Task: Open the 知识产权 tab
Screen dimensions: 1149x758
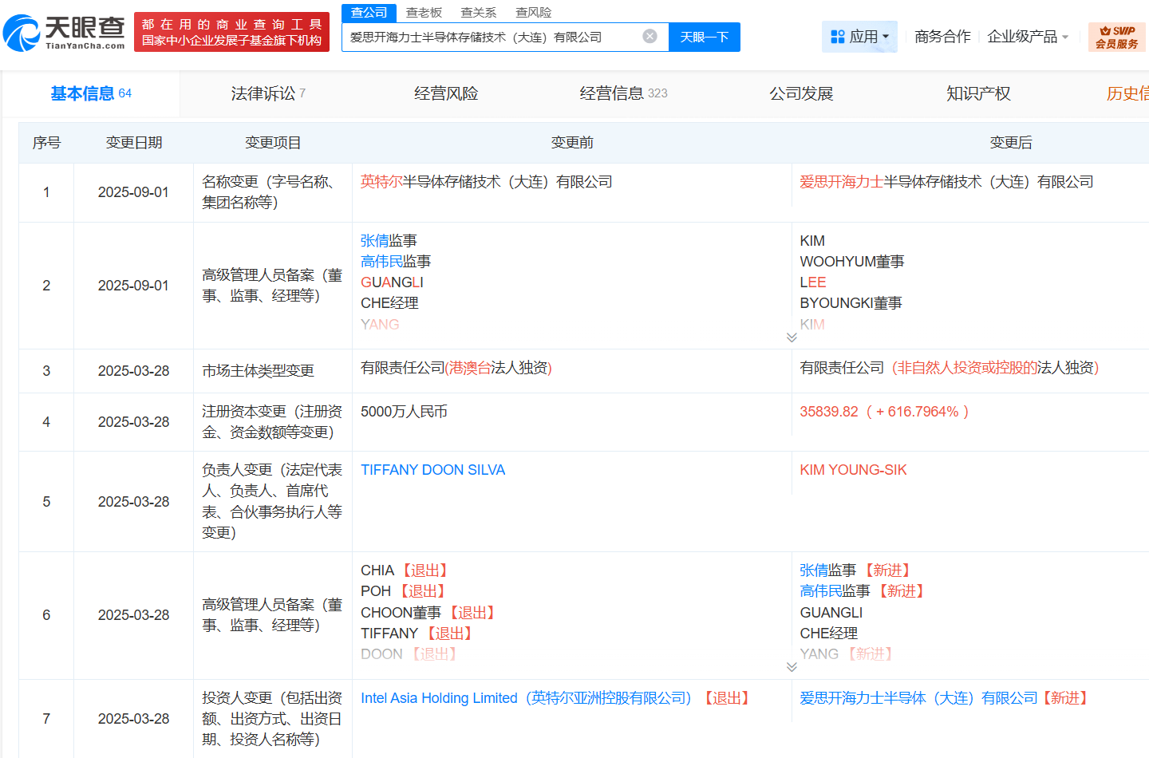Action: point(978,93)
